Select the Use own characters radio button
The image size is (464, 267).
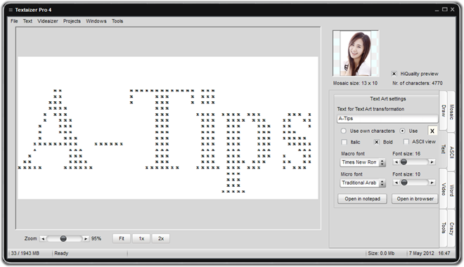click(343, 131)
